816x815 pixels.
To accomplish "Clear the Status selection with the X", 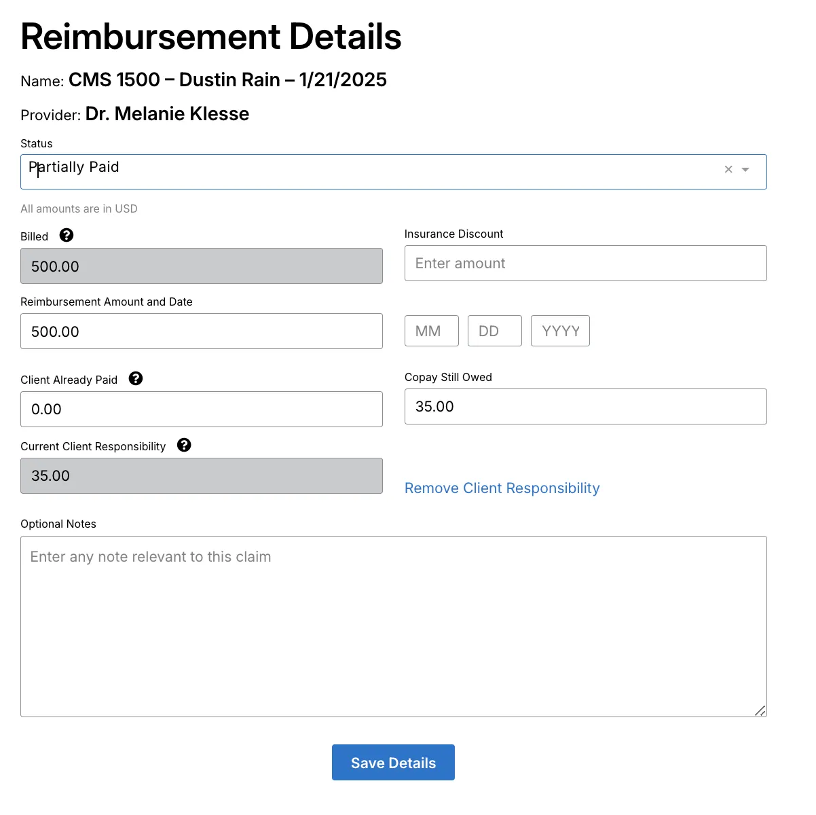I will tap(728, 169).
